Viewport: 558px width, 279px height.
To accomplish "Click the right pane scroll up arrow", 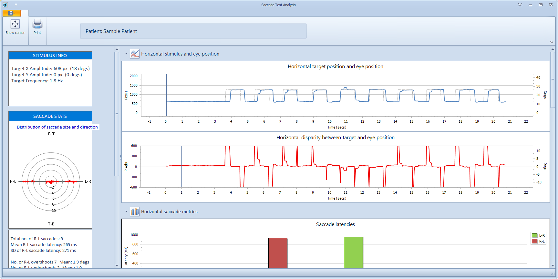I will pyautogui.click(x=553, y=50).
